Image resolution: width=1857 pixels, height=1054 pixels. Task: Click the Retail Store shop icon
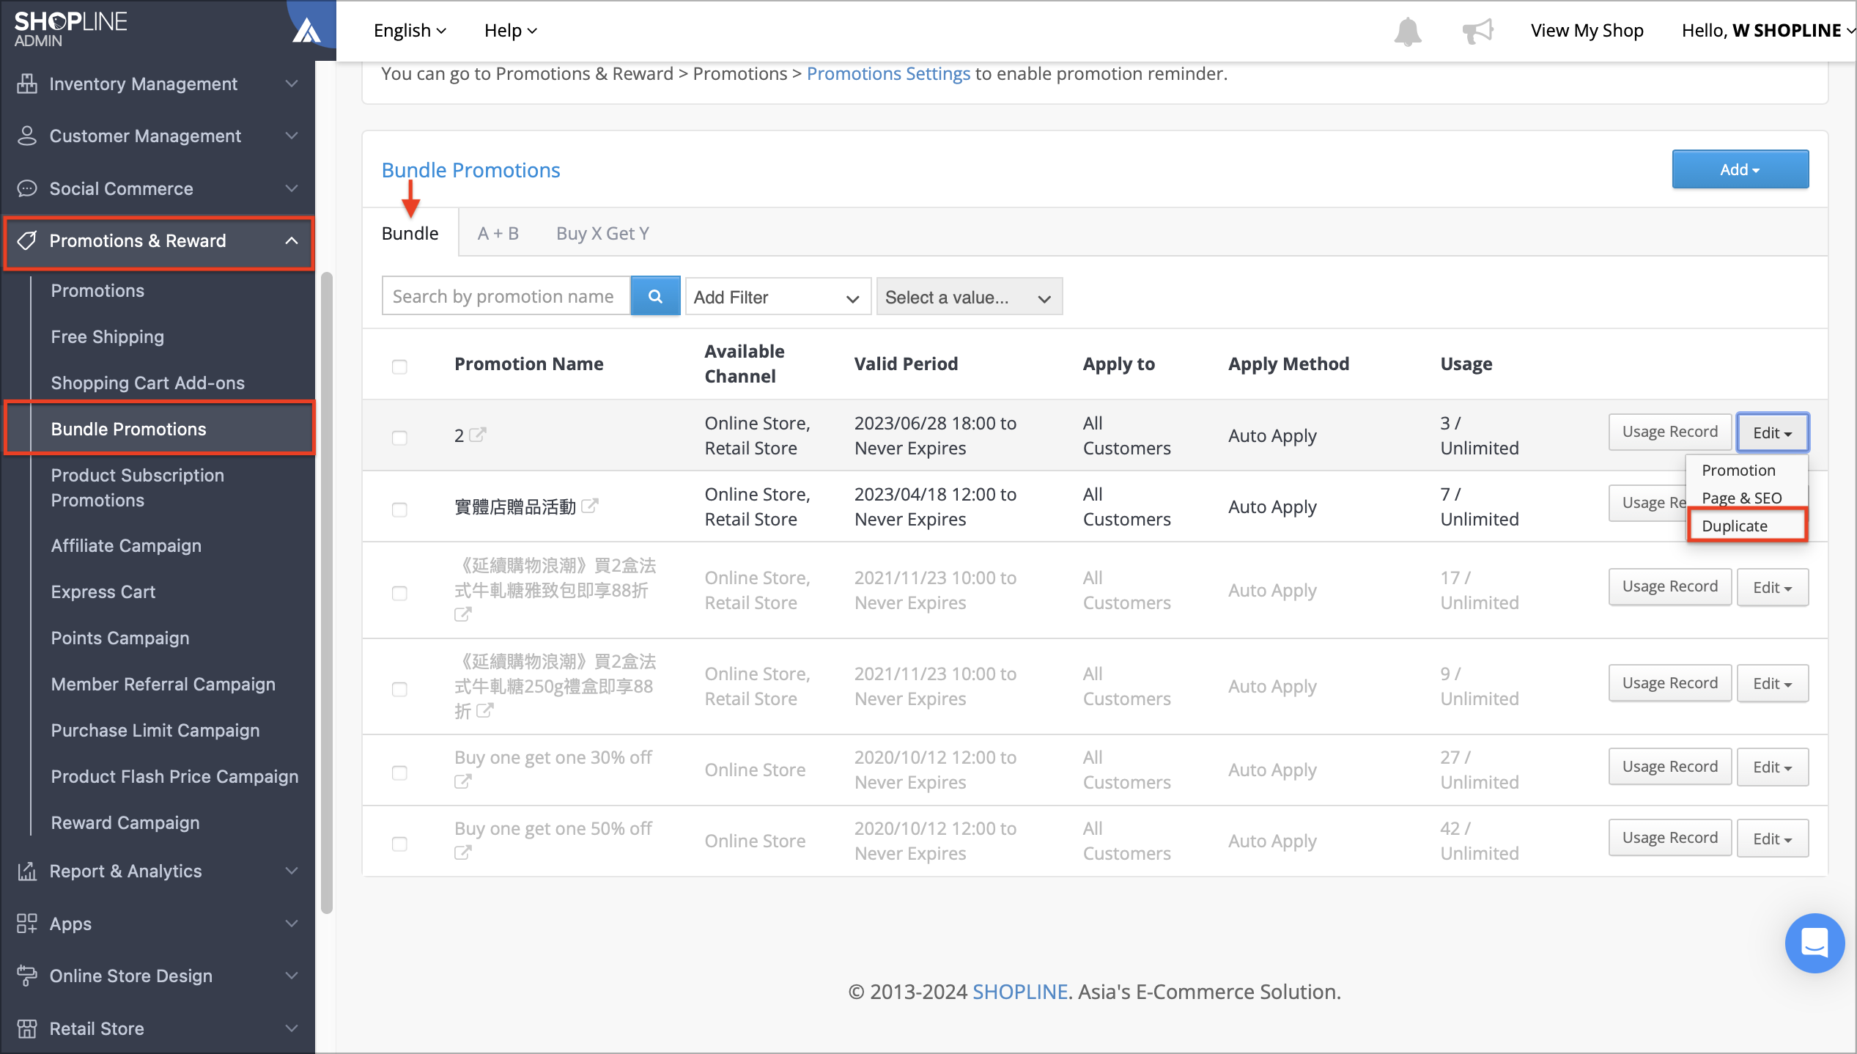27,1028
